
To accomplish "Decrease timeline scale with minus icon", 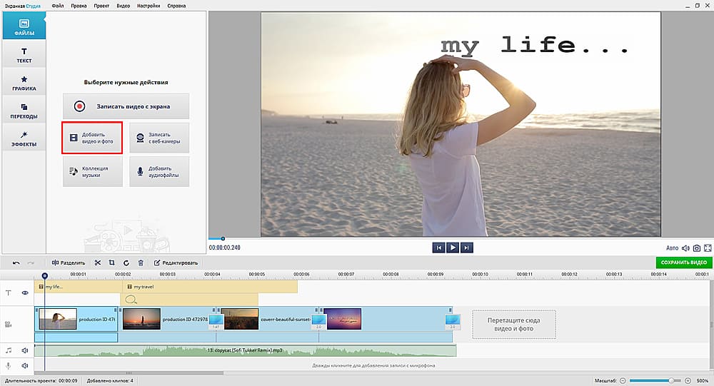I will (623, 380).
